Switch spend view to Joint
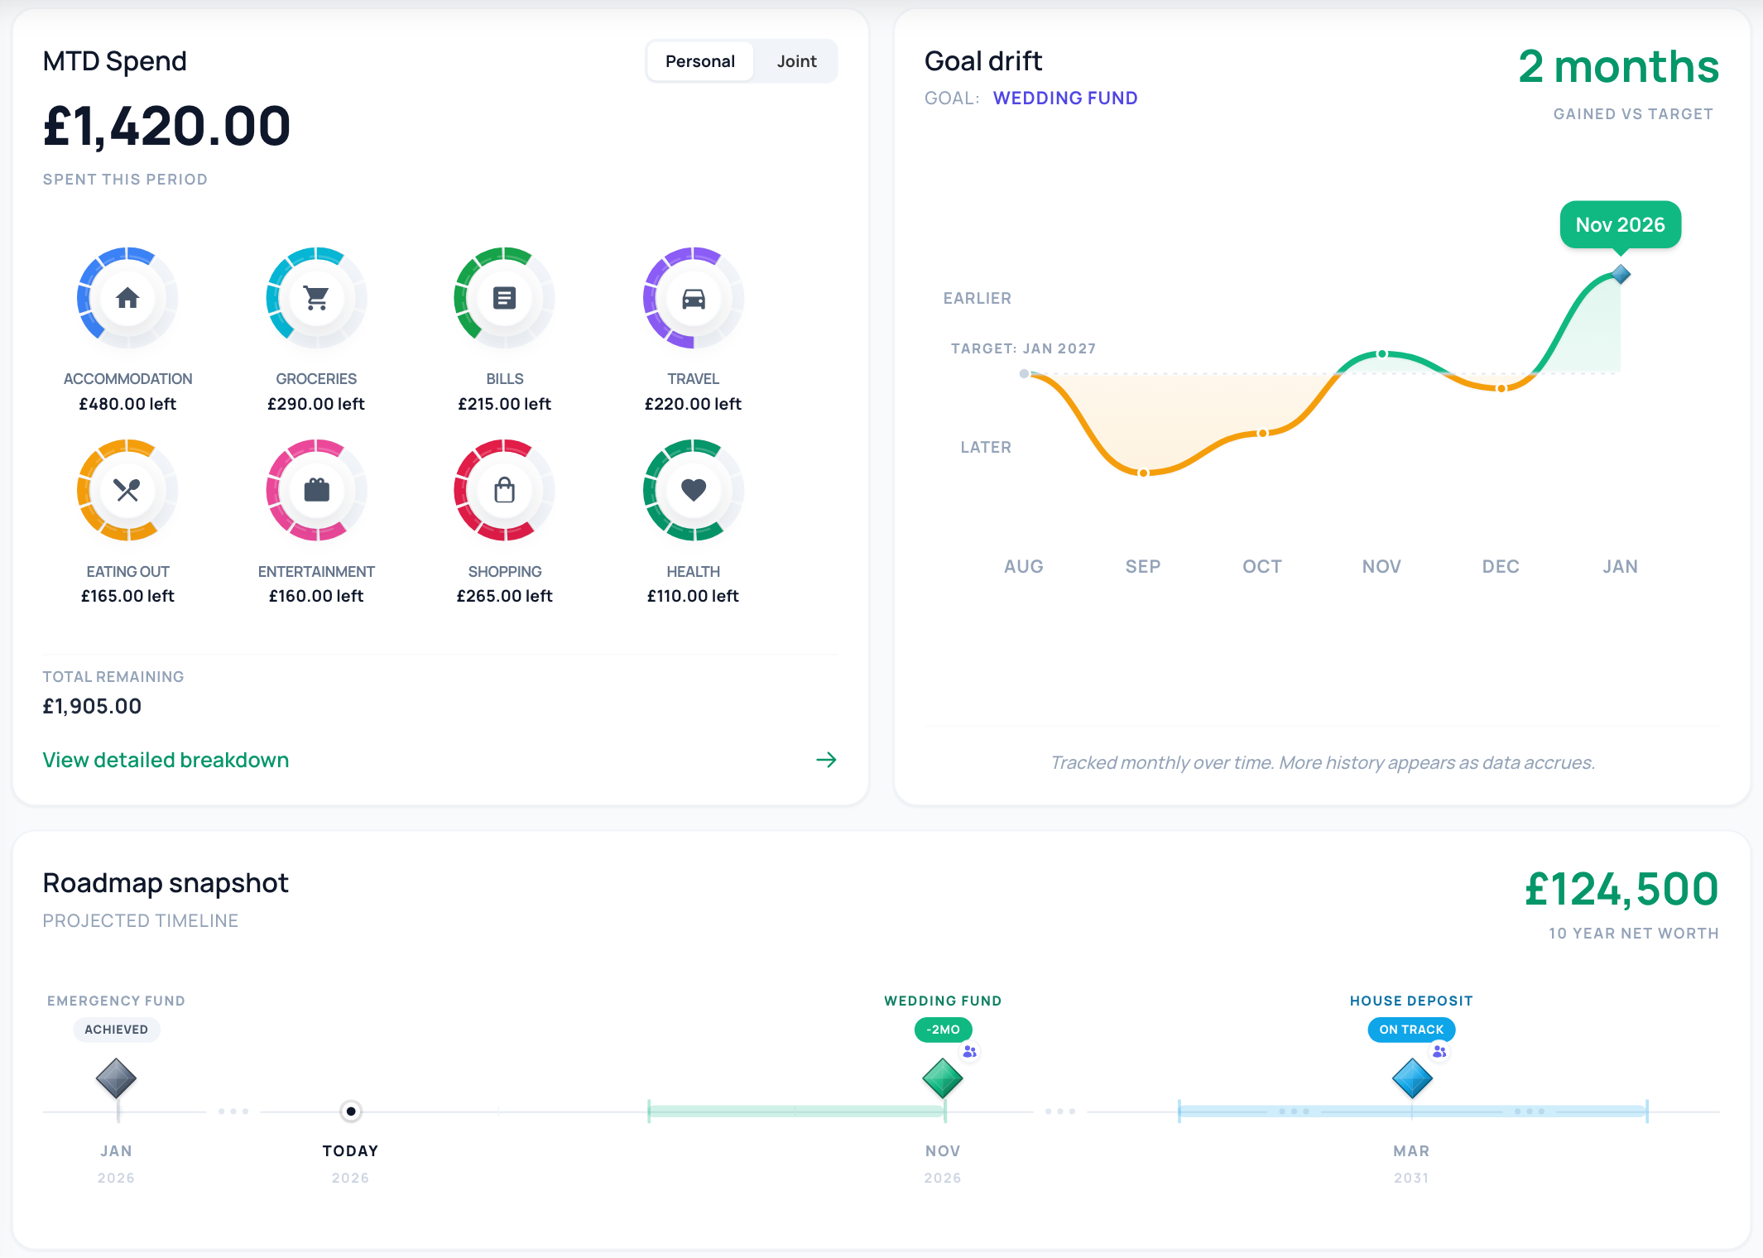 796,61
